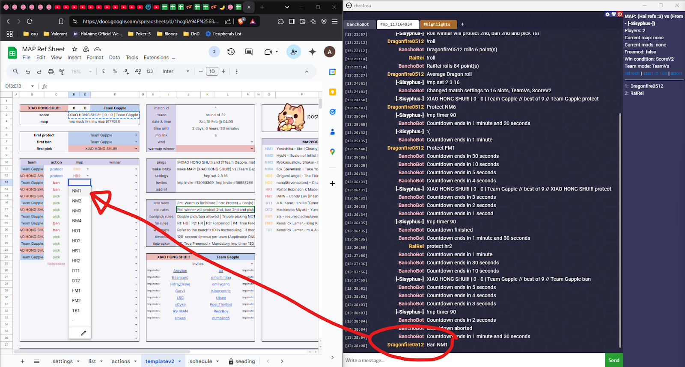
Task: Open the Format menu
Action: click(95, 57)
